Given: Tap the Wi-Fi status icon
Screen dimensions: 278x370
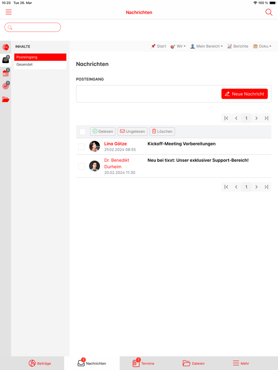Looking at the screenshot, I should tap(255, 3).
